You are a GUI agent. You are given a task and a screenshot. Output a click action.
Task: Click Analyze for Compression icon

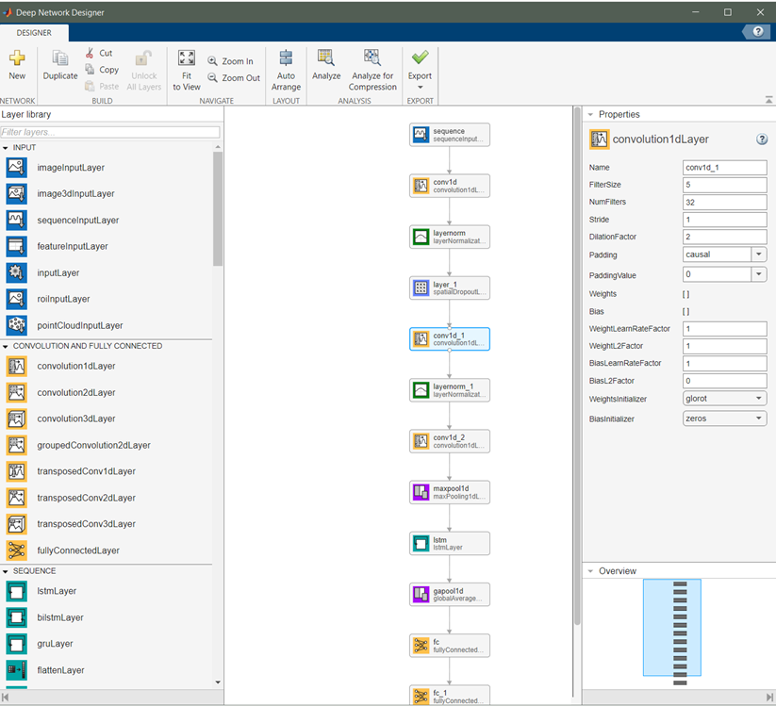[x=372, y=57]
